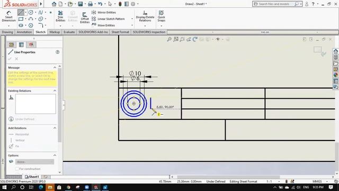This screenshot has width=339, height=191.
Task: Select the Sheet1 tab at the bottom
Action: coord(32,177)
